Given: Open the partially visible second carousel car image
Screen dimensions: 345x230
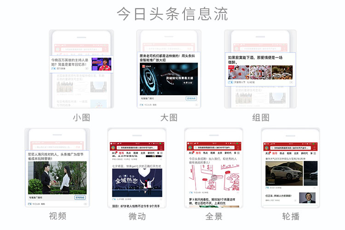Looking at the screenshot, I should click(310, 173).
